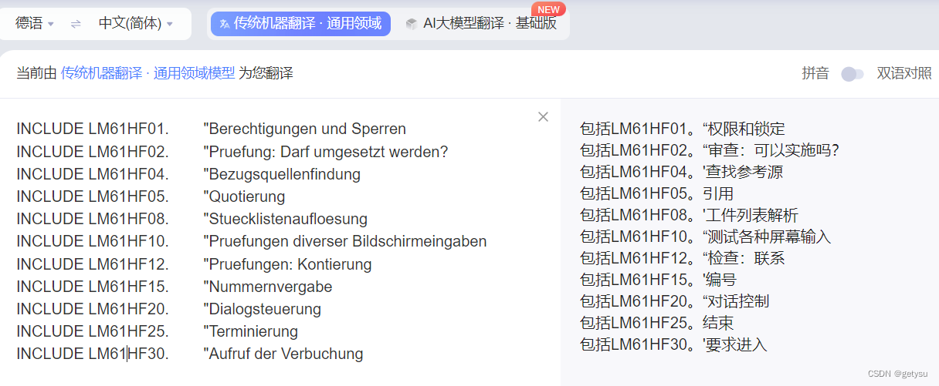Click translation line 包括LM61HF08。'工件列表解析

689,215
